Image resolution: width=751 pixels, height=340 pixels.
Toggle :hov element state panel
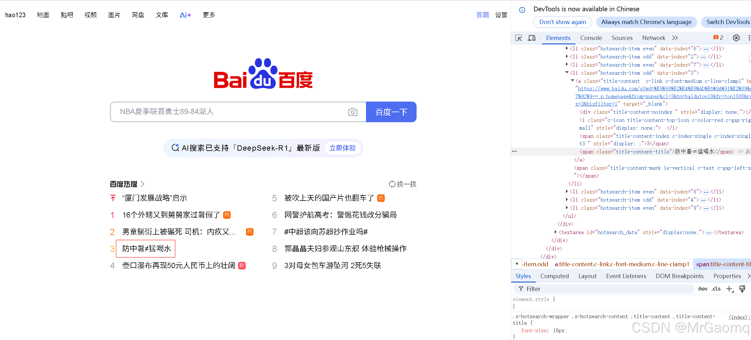[702, 289]
